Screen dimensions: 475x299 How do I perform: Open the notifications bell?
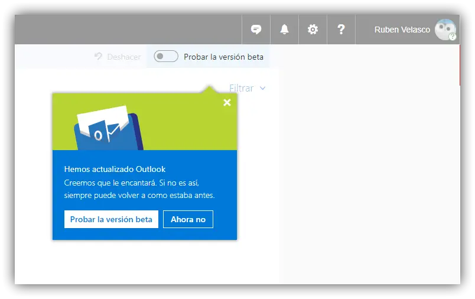[x=284, y=30]
